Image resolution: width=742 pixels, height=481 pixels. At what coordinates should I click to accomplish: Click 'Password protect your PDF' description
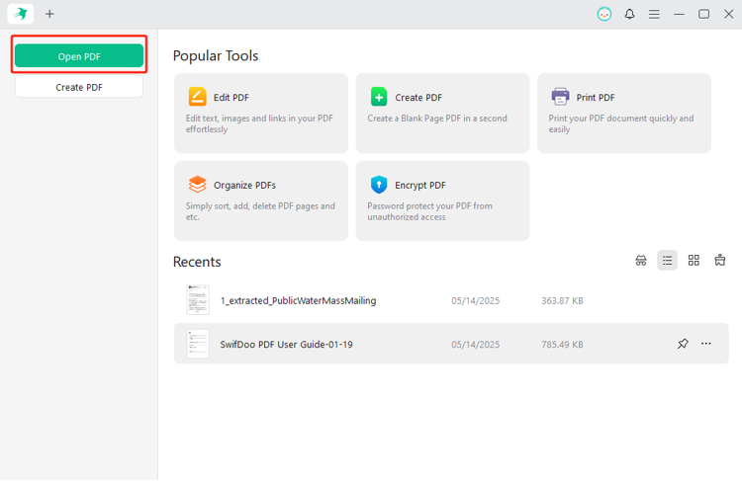(429, 211)
